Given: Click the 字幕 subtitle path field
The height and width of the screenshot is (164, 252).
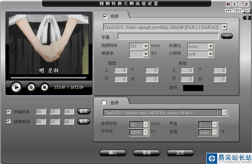Looking at the screenshot, I should (x=168, y=36).
